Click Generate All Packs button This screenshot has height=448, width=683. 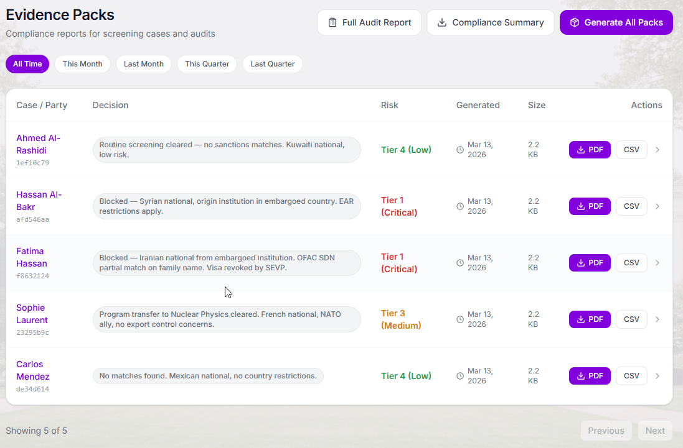(616, 22)
